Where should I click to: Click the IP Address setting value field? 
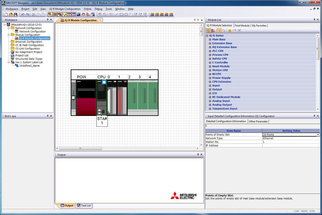pyautogui.click(x=291, y=145)
